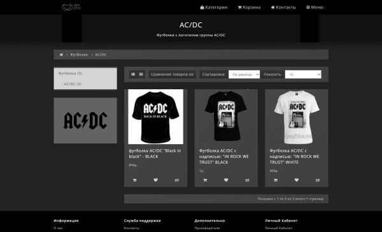The image size is (382, 232).
Task: Compare IN ROCK WE TRUST BLACK shirt
Action: 247,180
